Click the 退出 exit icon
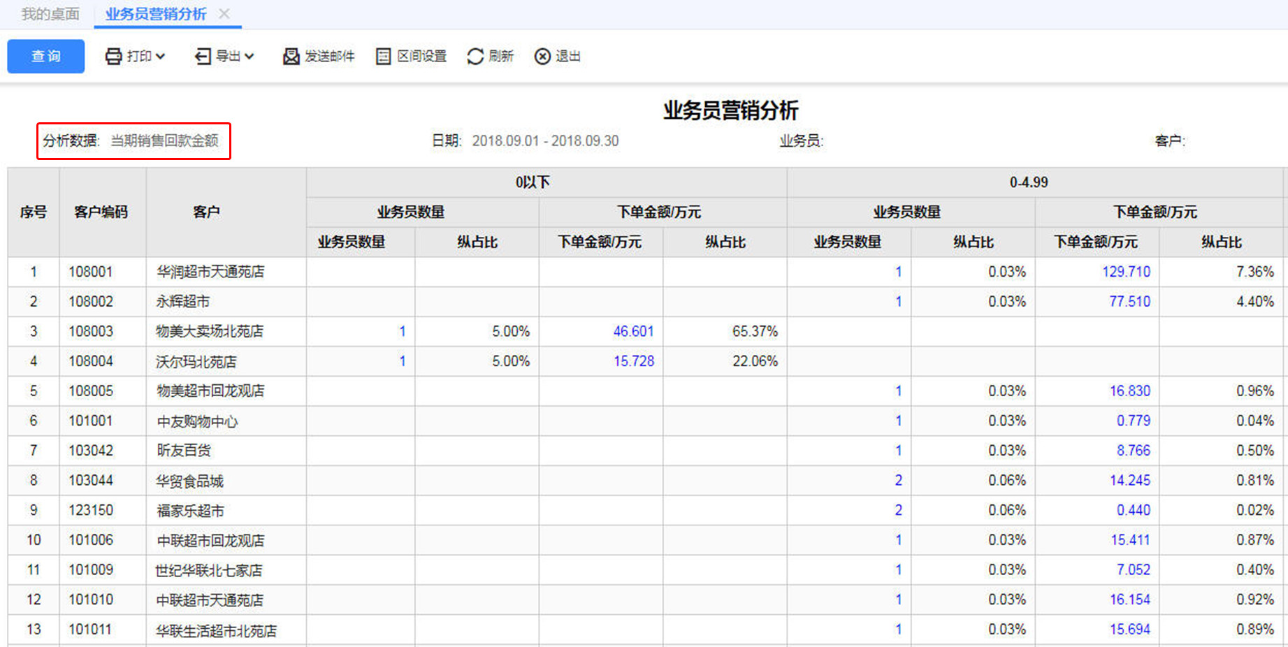Screen dimensions: 1288x647 tap(542, 57)
